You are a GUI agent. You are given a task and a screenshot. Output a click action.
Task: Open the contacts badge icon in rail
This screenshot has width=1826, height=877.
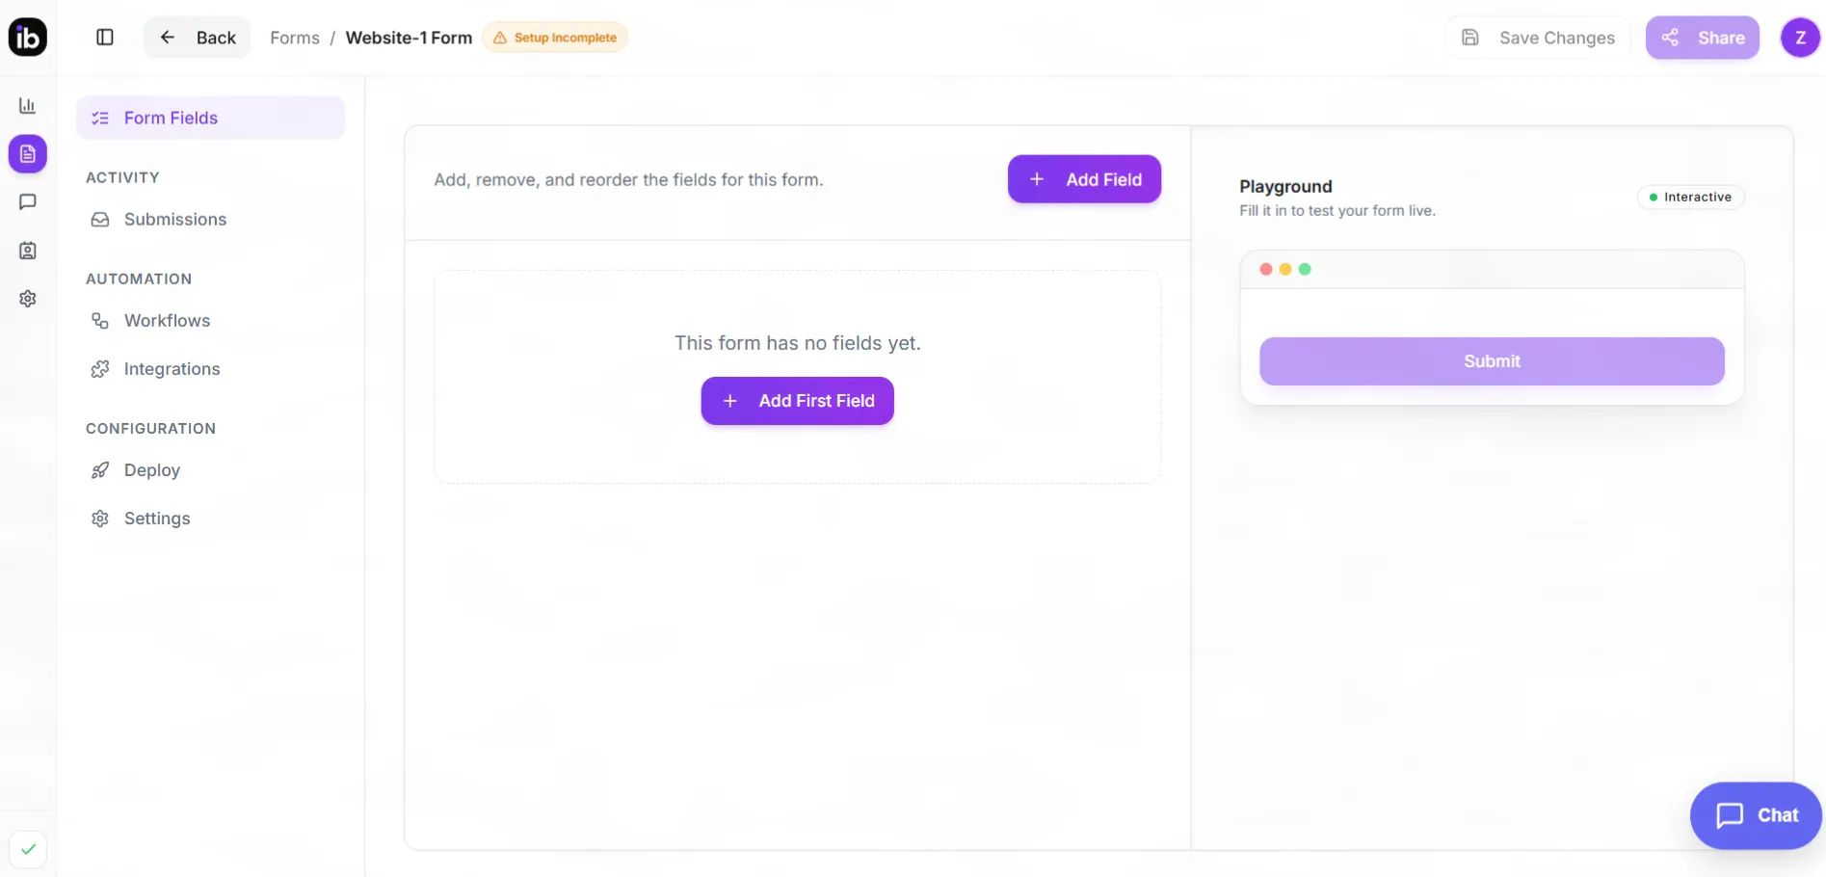click(x=28, y=251)
